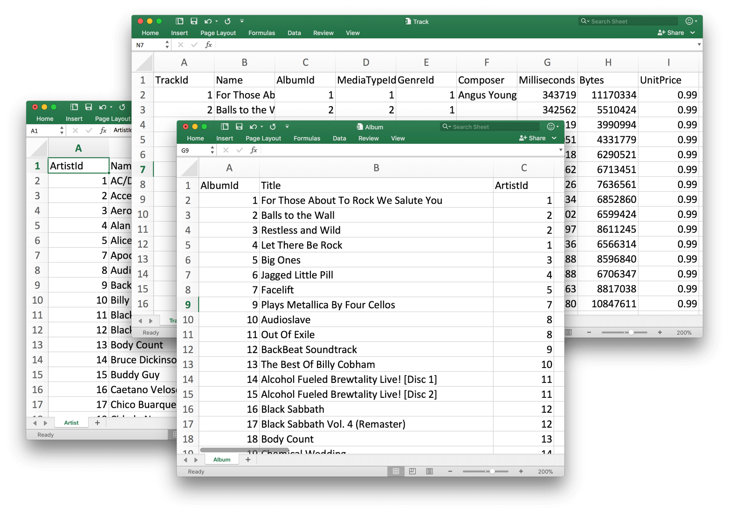This screenshot has height=514, width=729.
Task: Select the Artist sheet tab
Action: 71,422
